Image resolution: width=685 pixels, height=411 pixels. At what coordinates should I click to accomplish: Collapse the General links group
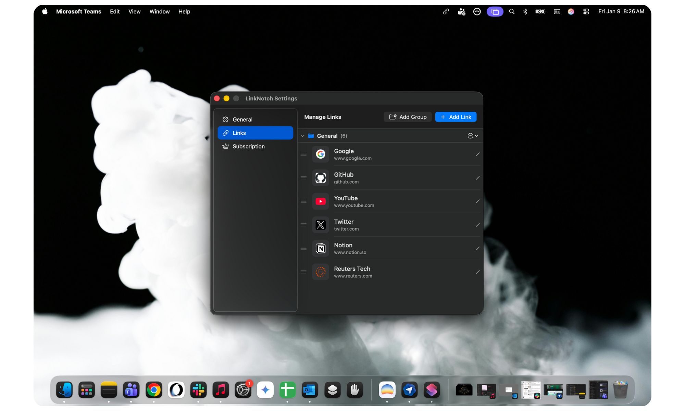point(302,136)
